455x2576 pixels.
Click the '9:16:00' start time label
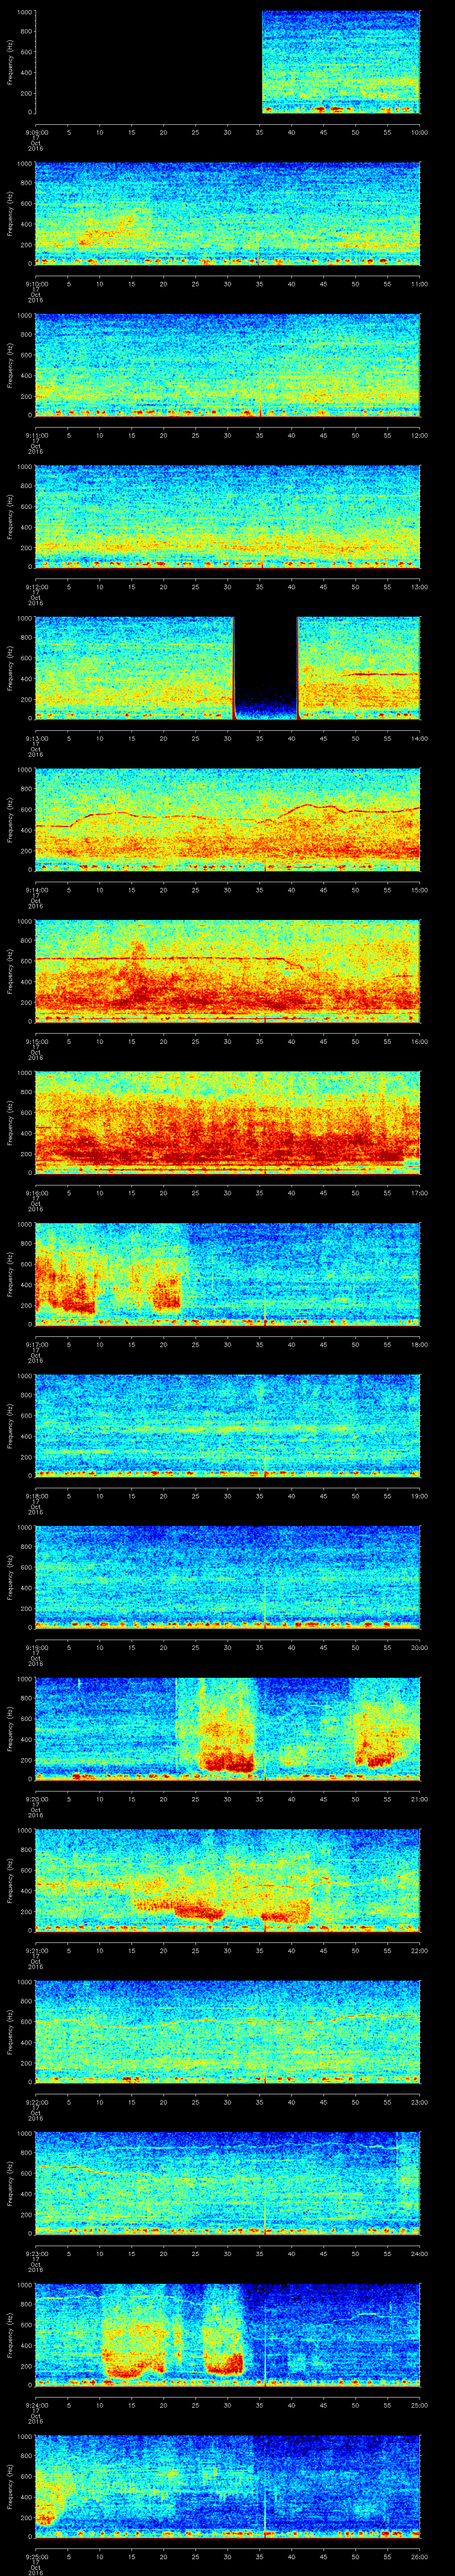(x=36, y=1193)
